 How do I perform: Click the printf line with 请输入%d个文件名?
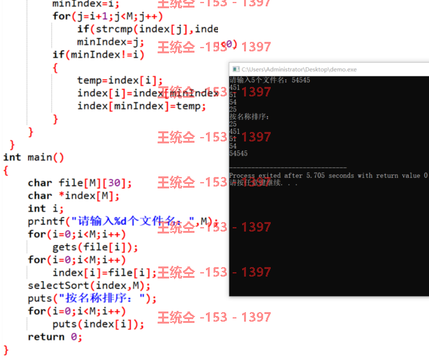[123, 221]
